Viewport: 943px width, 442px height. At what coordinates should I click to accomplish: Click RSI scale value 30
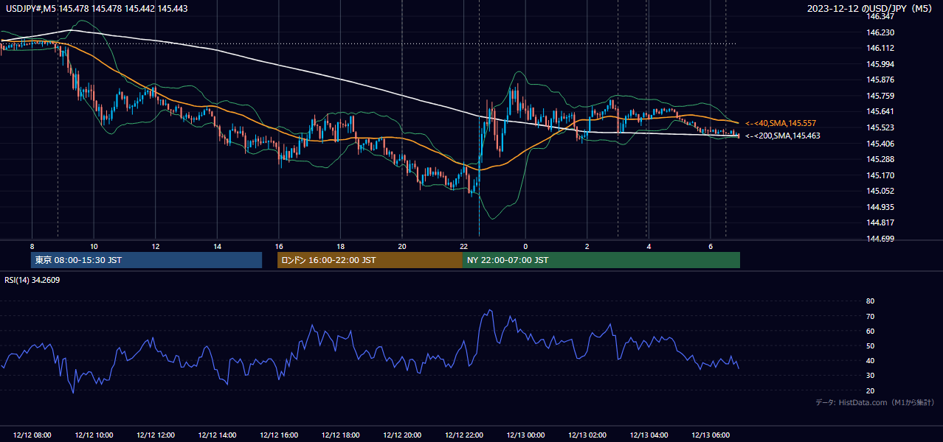870,376
